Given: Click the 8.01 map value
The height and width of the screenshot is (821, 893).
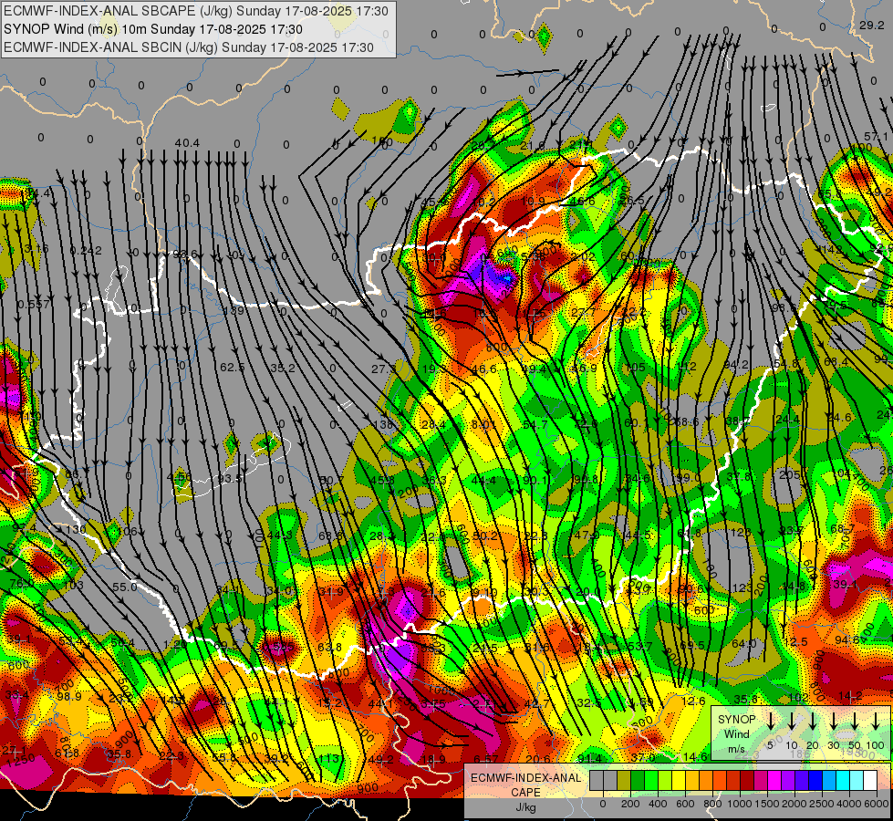Looking at the screenshot, I should pos(483,424).
